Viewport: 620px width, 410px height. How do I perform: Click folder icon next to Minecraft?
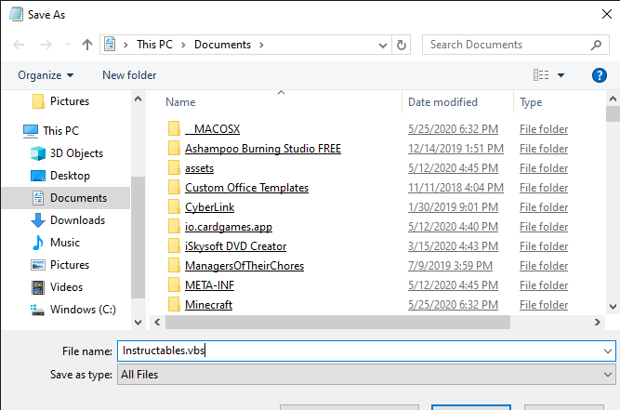174,304
